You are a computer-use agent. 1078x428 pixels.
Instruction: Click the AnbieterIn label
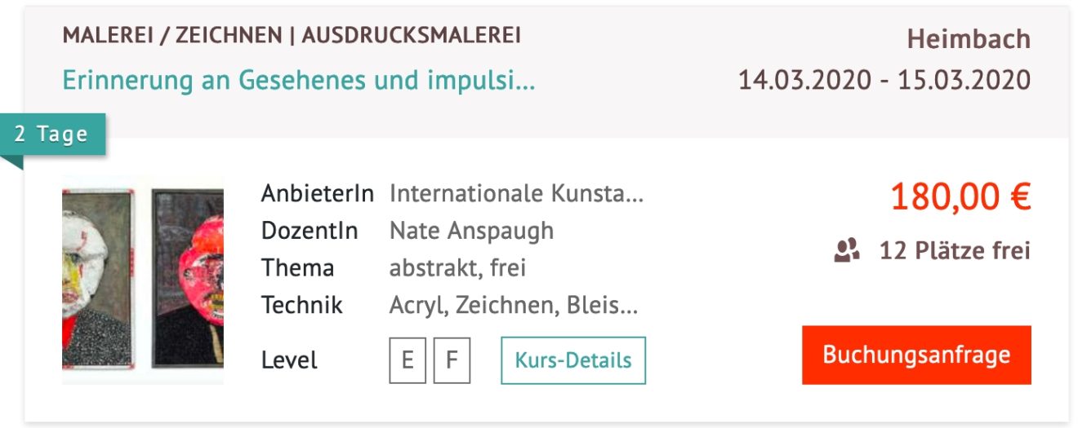click(317, 194)
